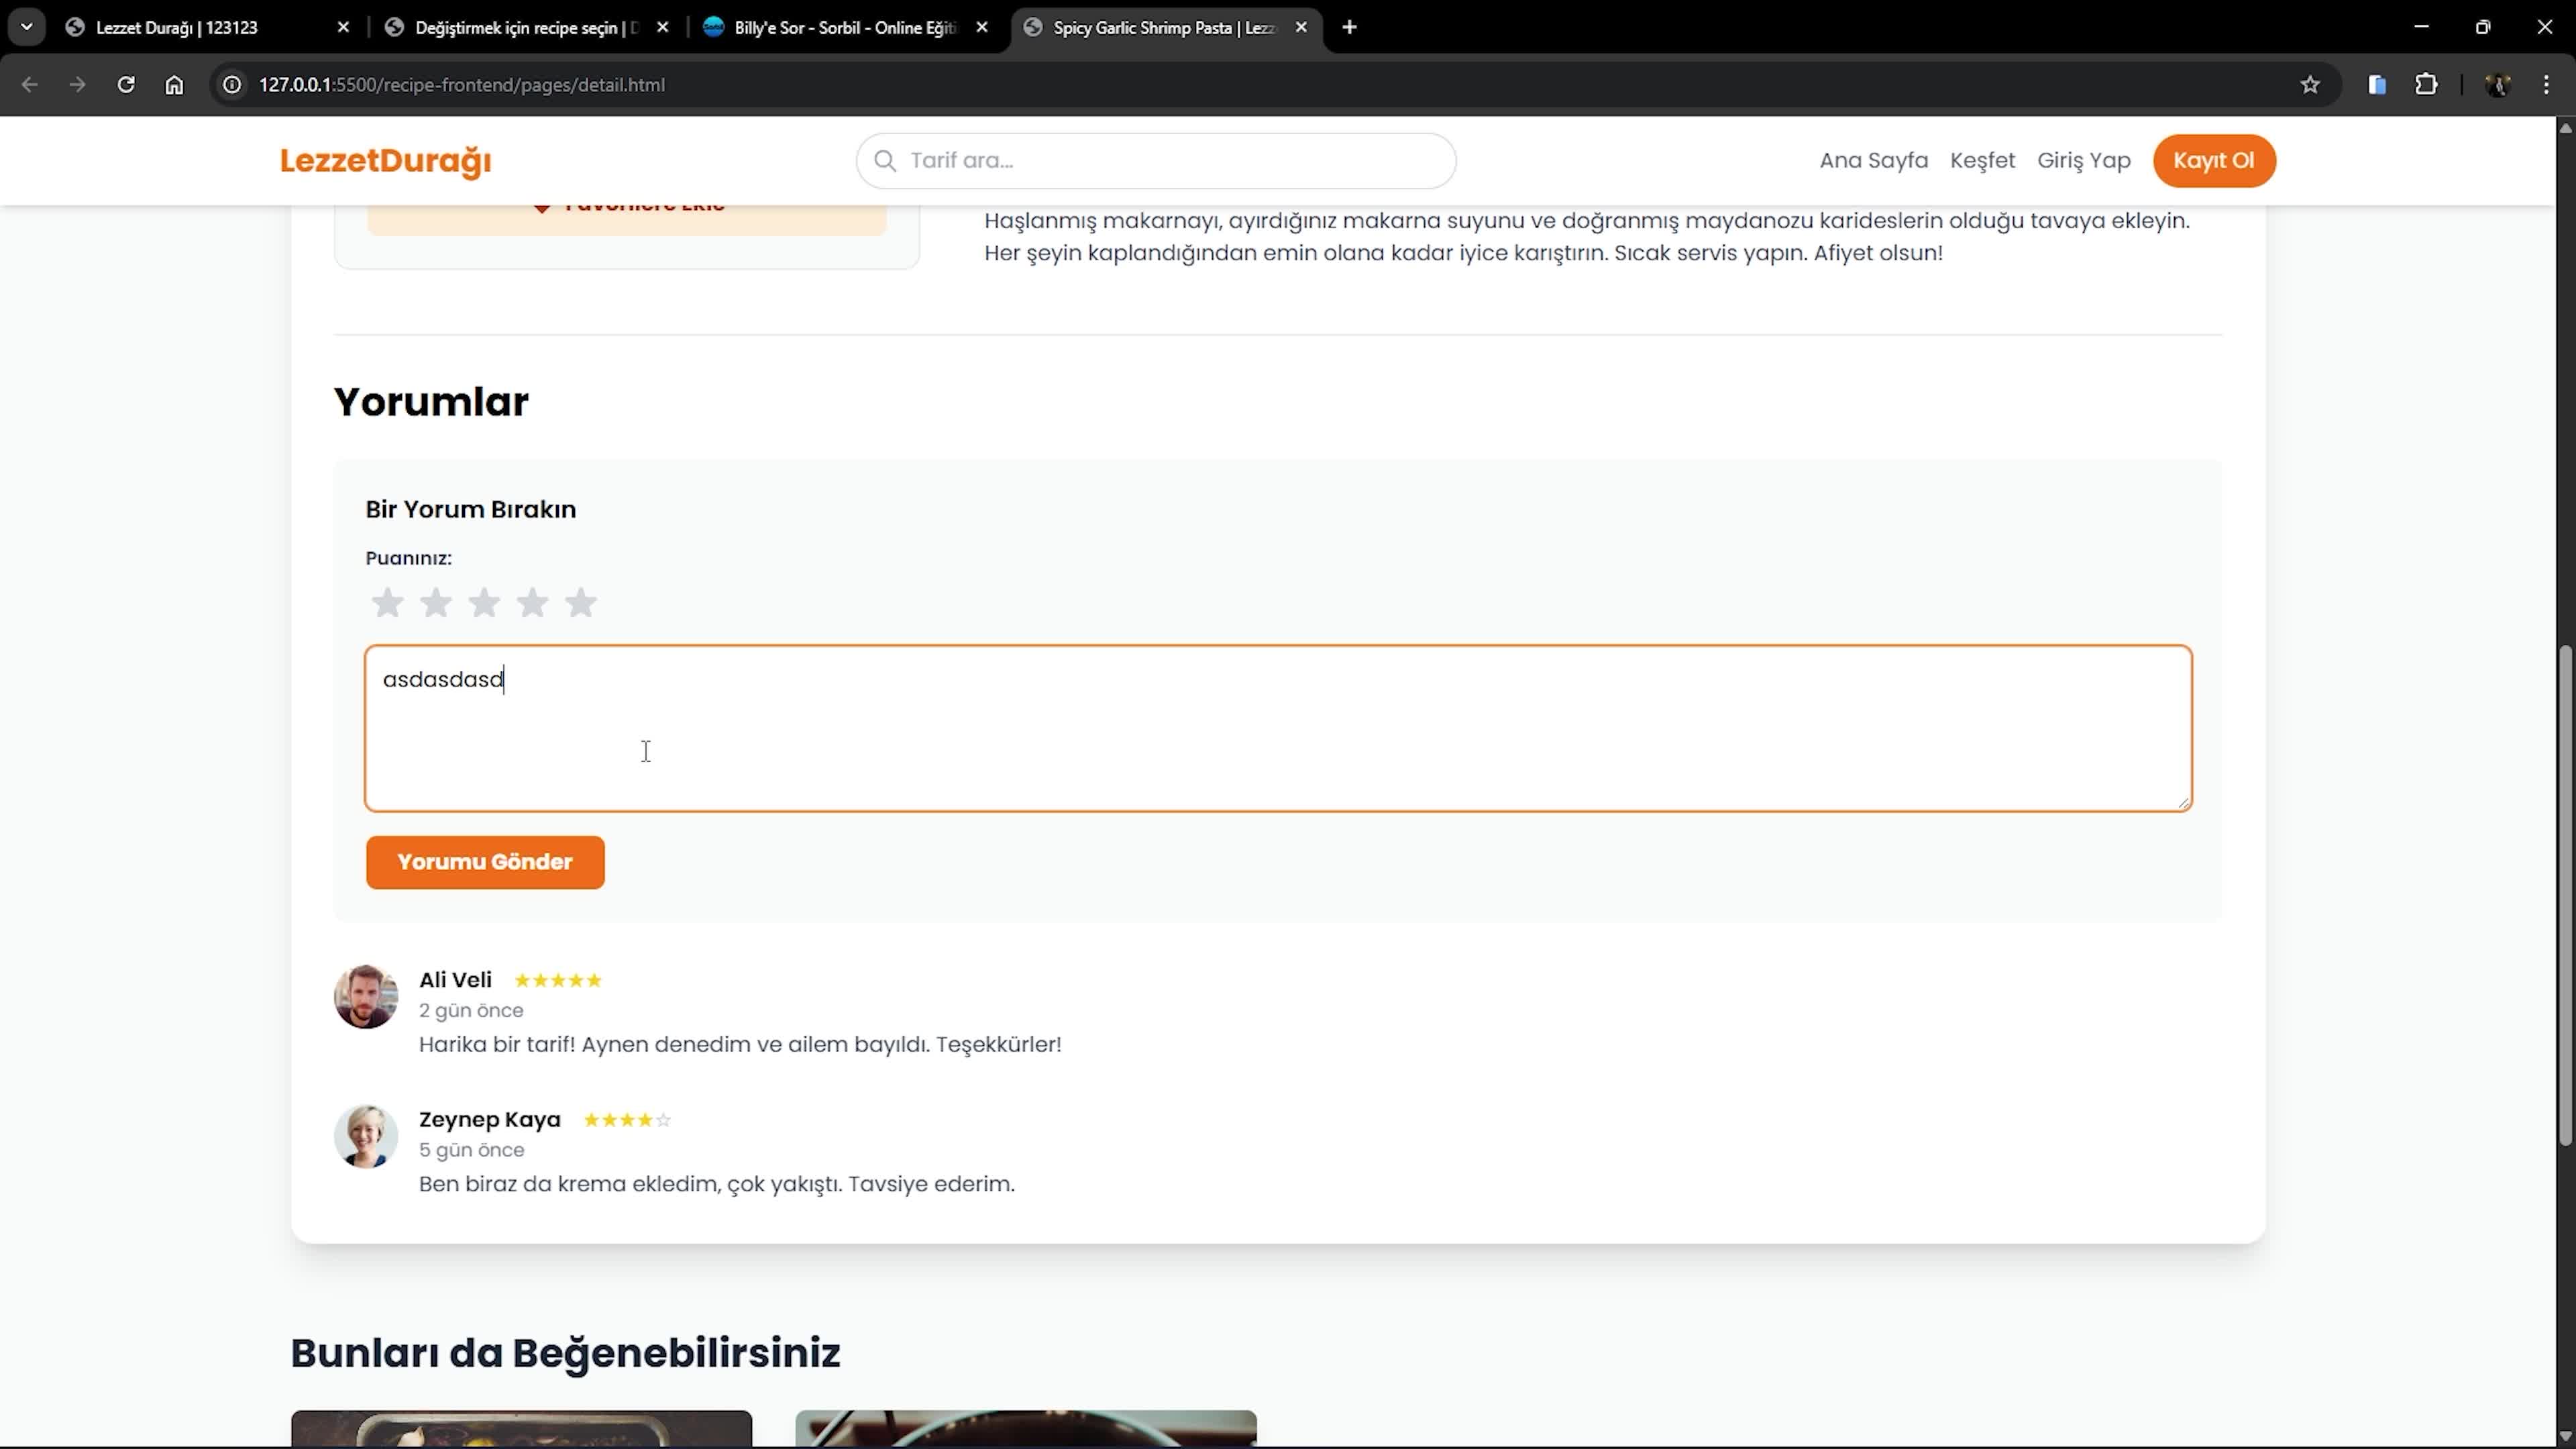Viewport: 2576px width, 1449px height.
Task: Bookmark page with star icon
Action: coord(2310,85)
